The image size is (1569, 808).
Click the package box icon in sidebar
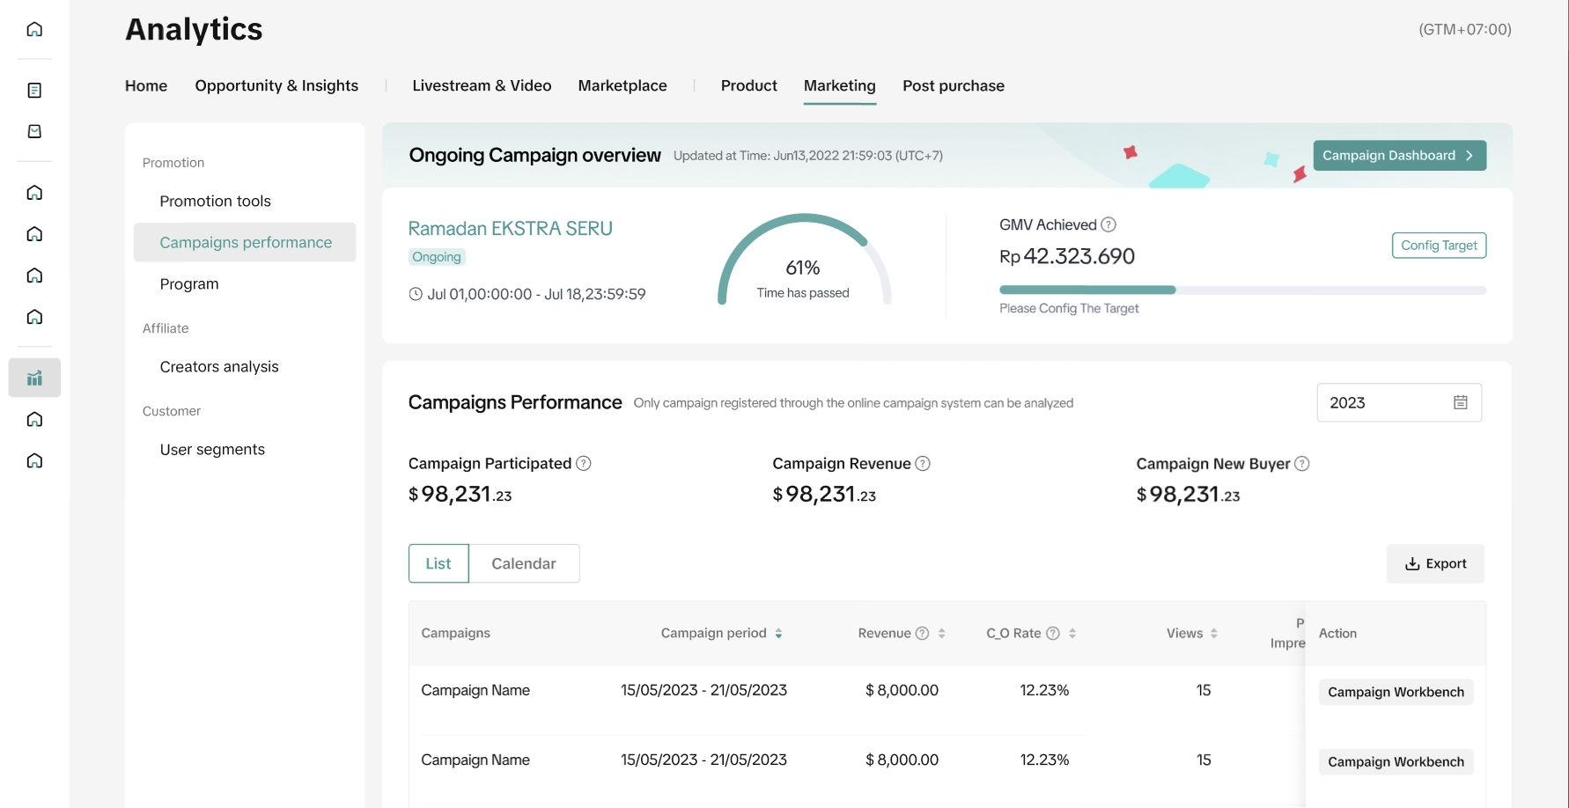(x=34, y=131)
